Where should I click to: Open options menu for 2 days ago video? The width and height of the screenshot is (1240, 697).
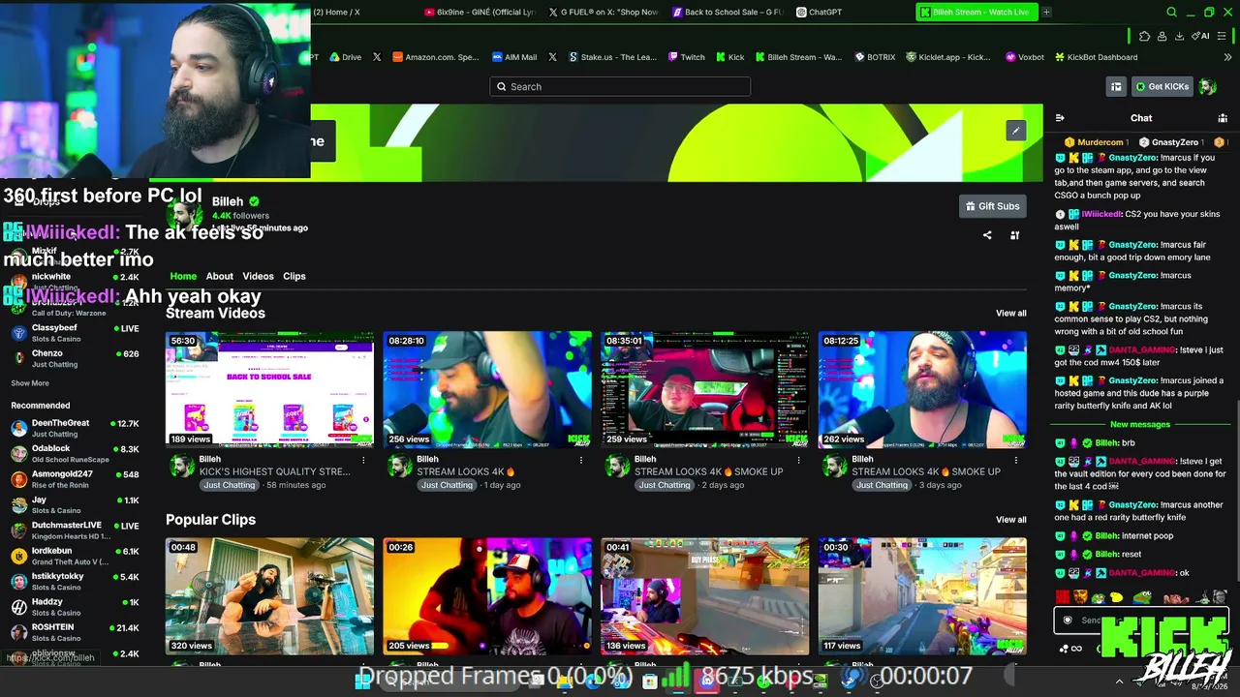click(x=798, y=460)
